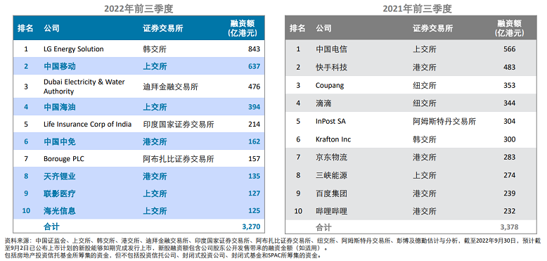The width and height of the screenshot is (547, 261).
Task: Select the Coupang row
Action: click(x=411, y=85)
